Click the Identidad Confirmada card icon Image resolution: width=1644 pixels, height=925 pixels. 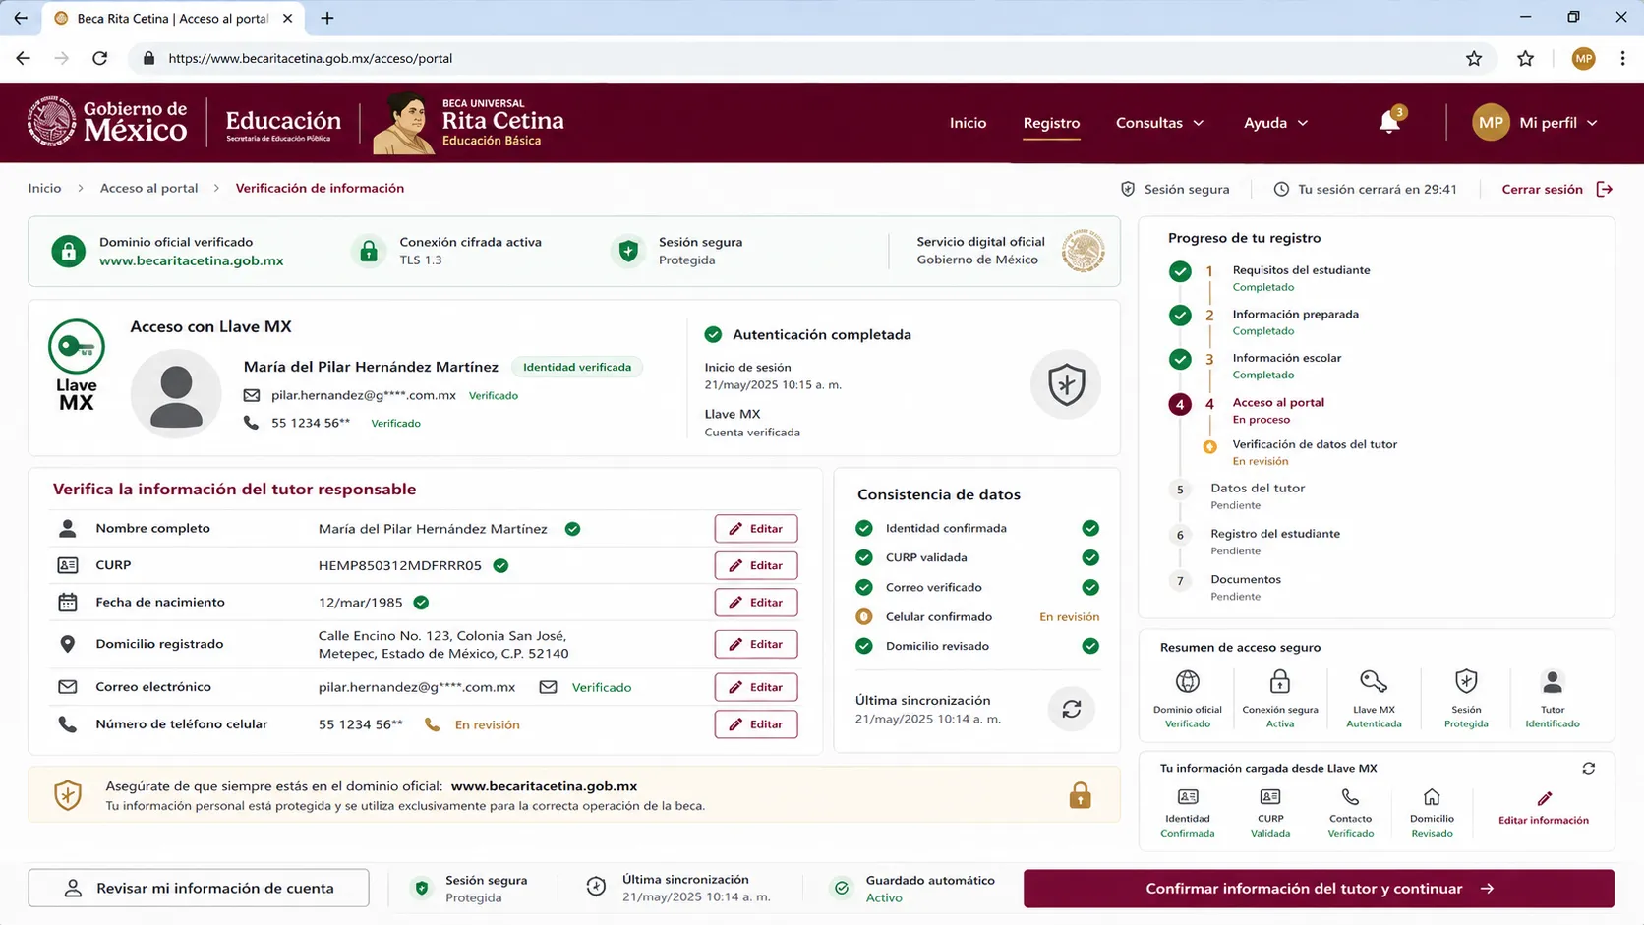1188,797
